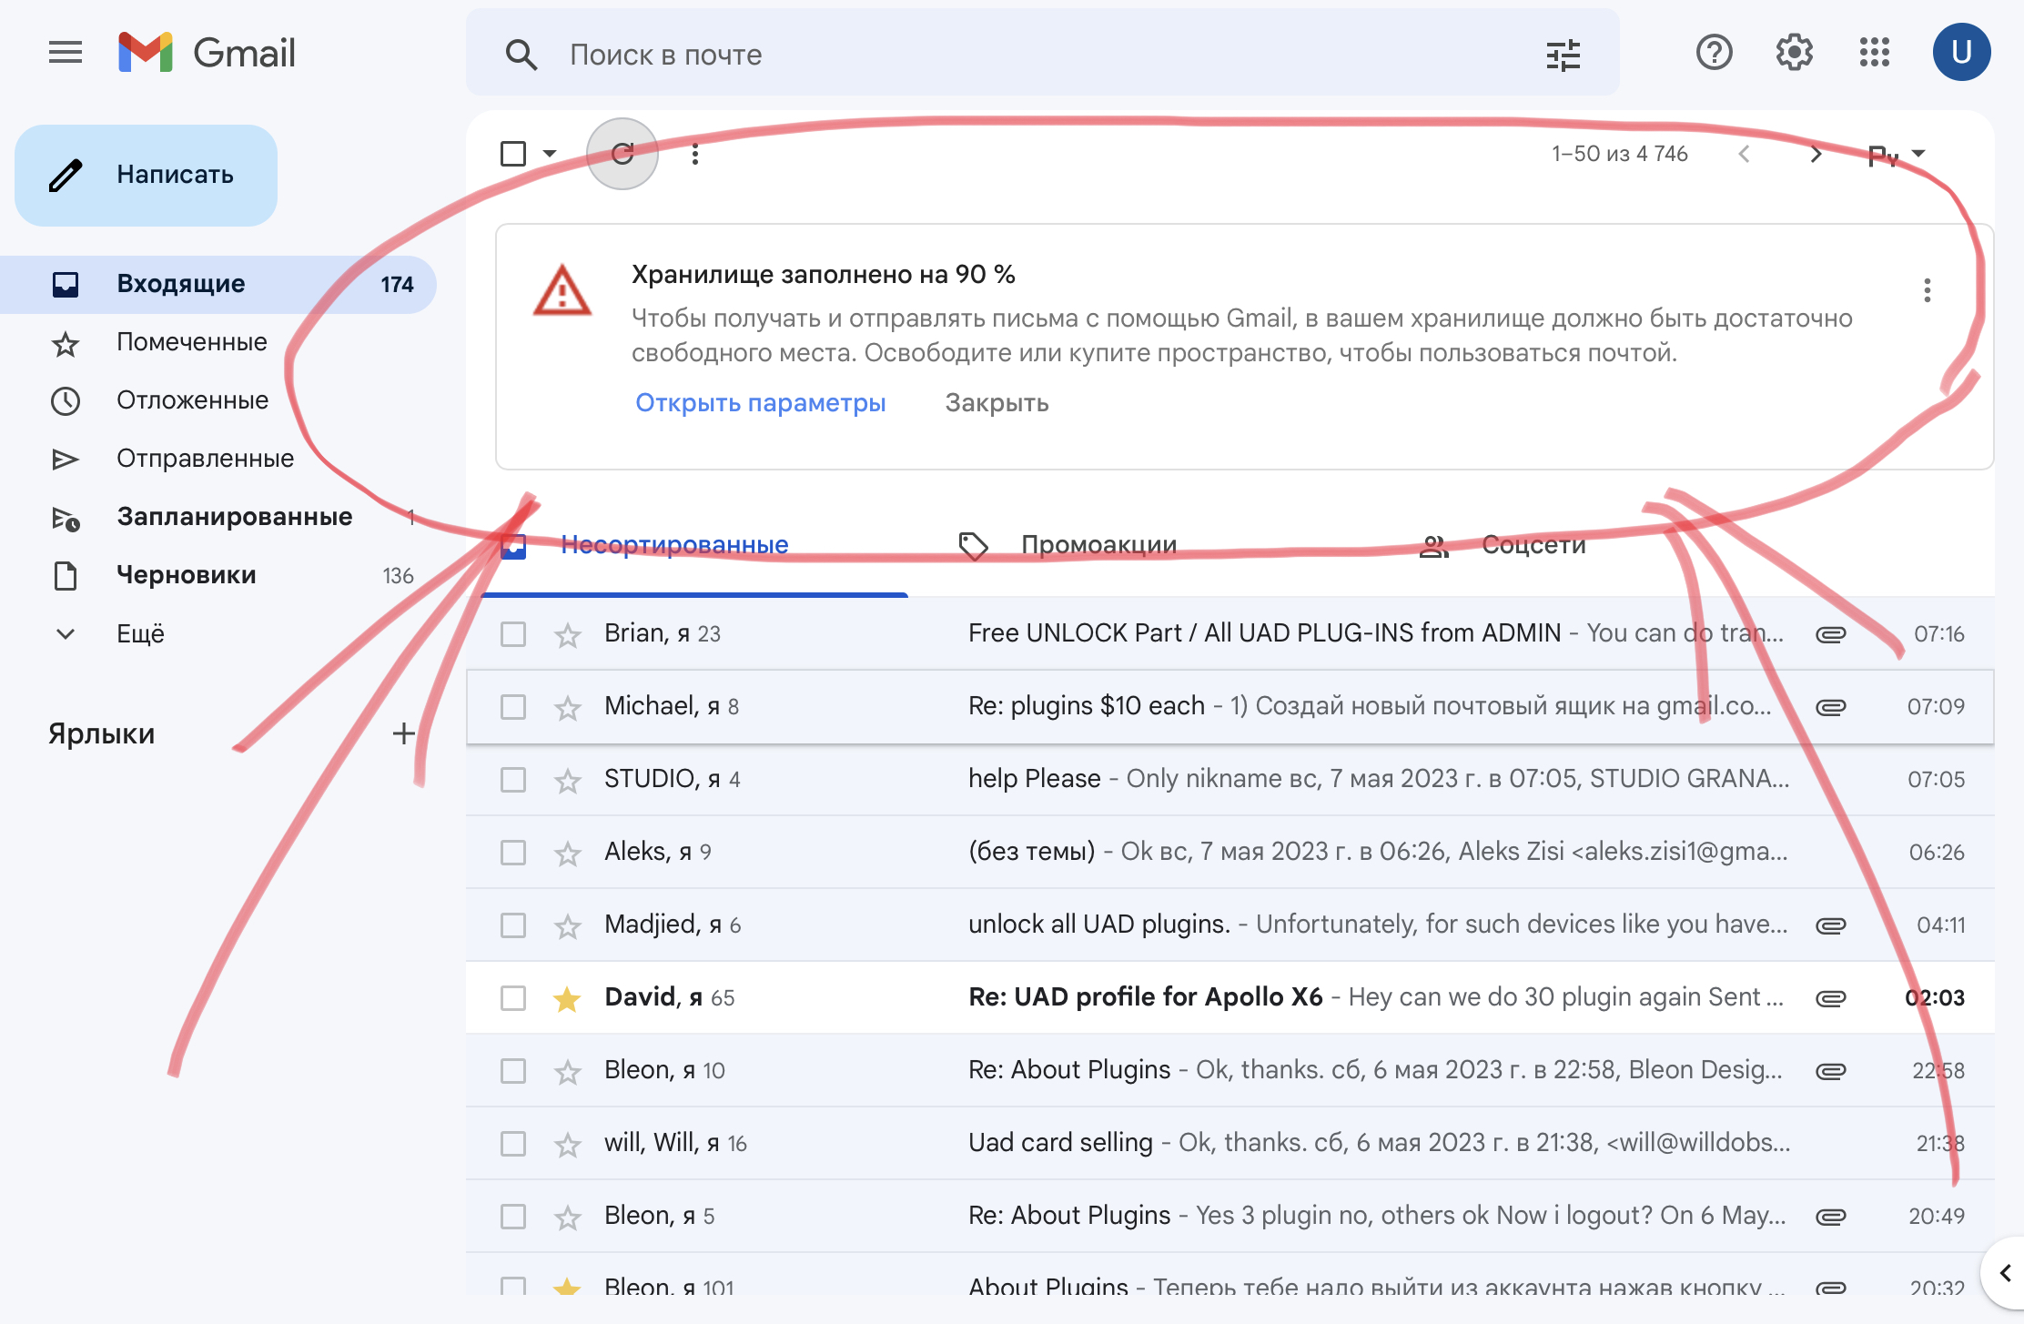Open the 'help Please' email
This screenshot has height=1324, width=2024.
(x=1229, y=780)
